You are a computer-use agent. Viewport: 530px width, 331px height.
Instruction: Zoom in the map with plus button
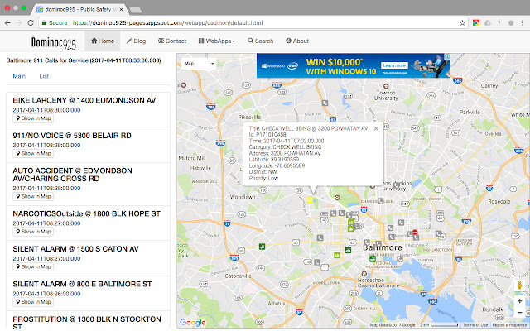click(519, 300)
